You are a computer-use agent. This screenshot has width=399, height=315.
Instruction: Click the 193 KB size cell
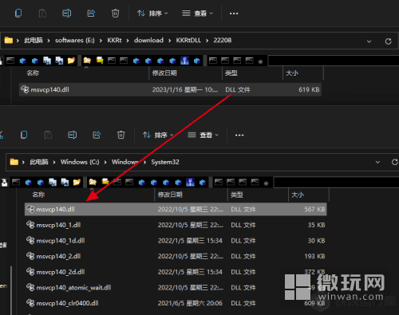314,256
